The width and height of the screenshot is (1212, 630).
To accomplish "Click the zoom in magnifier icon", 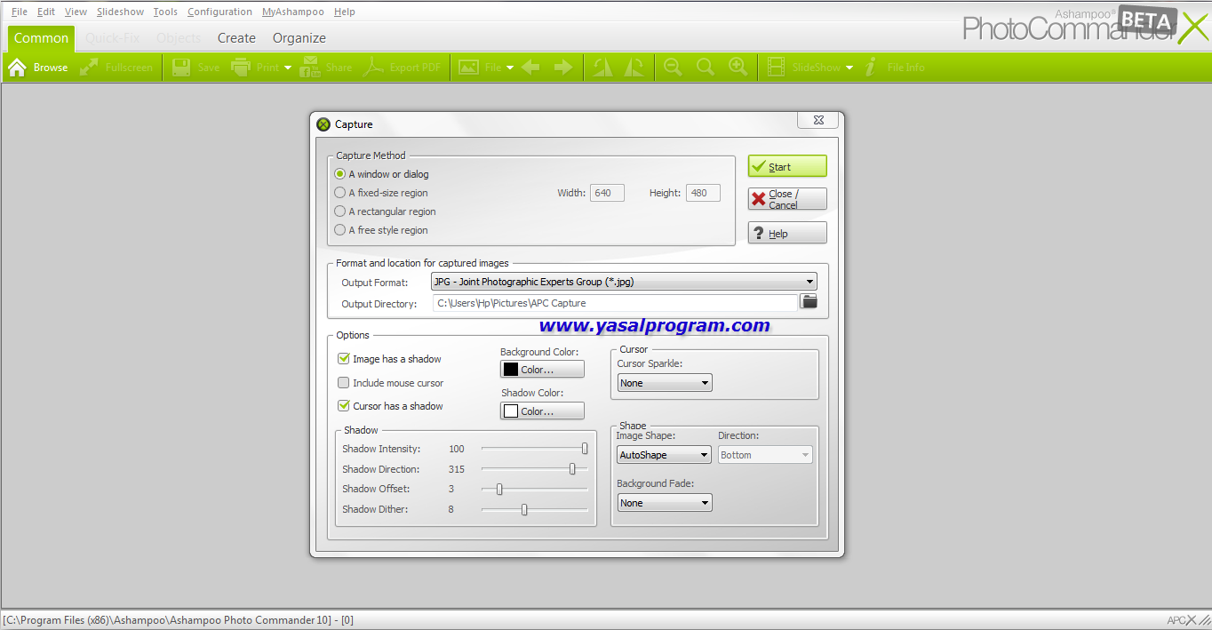I will pos(738,68).
